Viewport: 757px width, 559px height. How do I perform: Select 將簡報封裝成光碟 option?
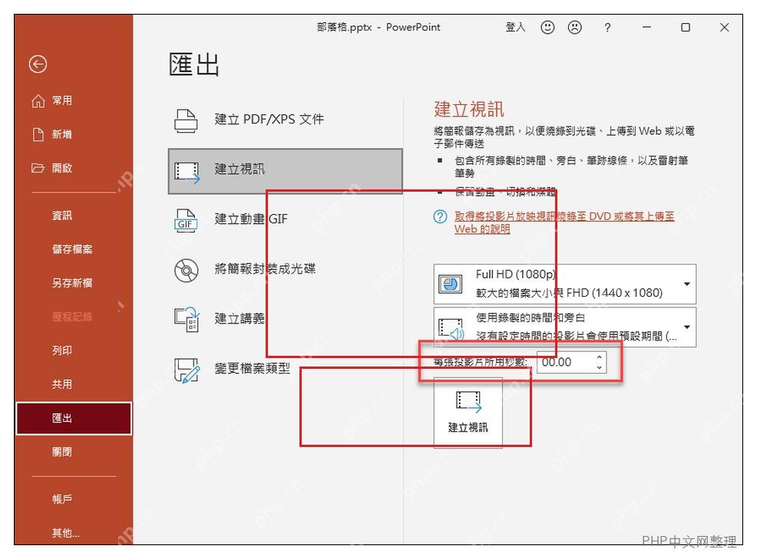[286, 271]
